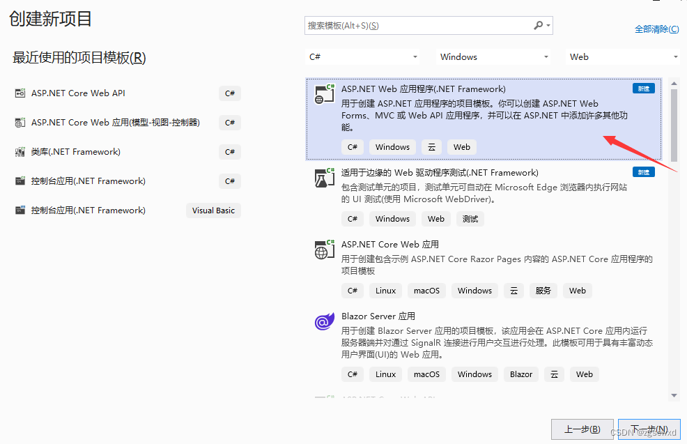Screen dimensions: 687x444
Task: Choose Visual Basic recent 控制台应用(.NET Framework) name
Action: [x=88, y=210]
